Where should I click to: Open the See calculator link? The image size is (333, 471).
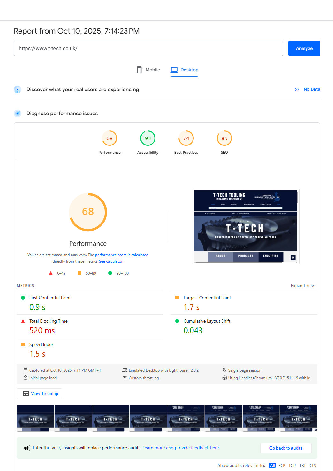pos(111,261)
